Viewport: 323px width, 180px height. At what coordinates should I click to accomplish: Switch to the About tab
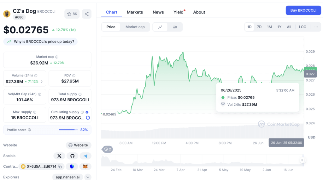tap(199, 12)
